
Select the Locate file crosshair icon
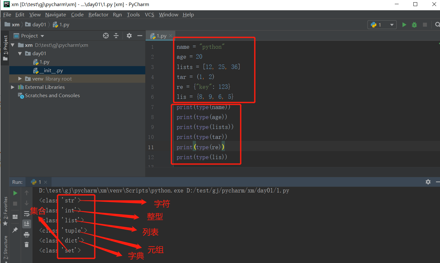pyautogui.click(x=106, y=36)
